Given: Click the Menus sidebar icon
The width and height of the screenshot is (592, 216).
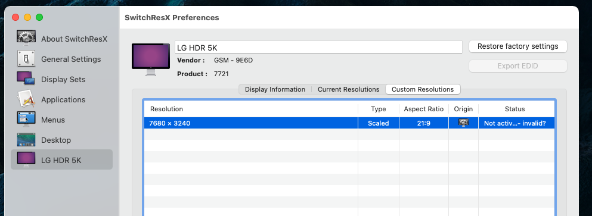Looking at the screenshot, I should 26,119.
